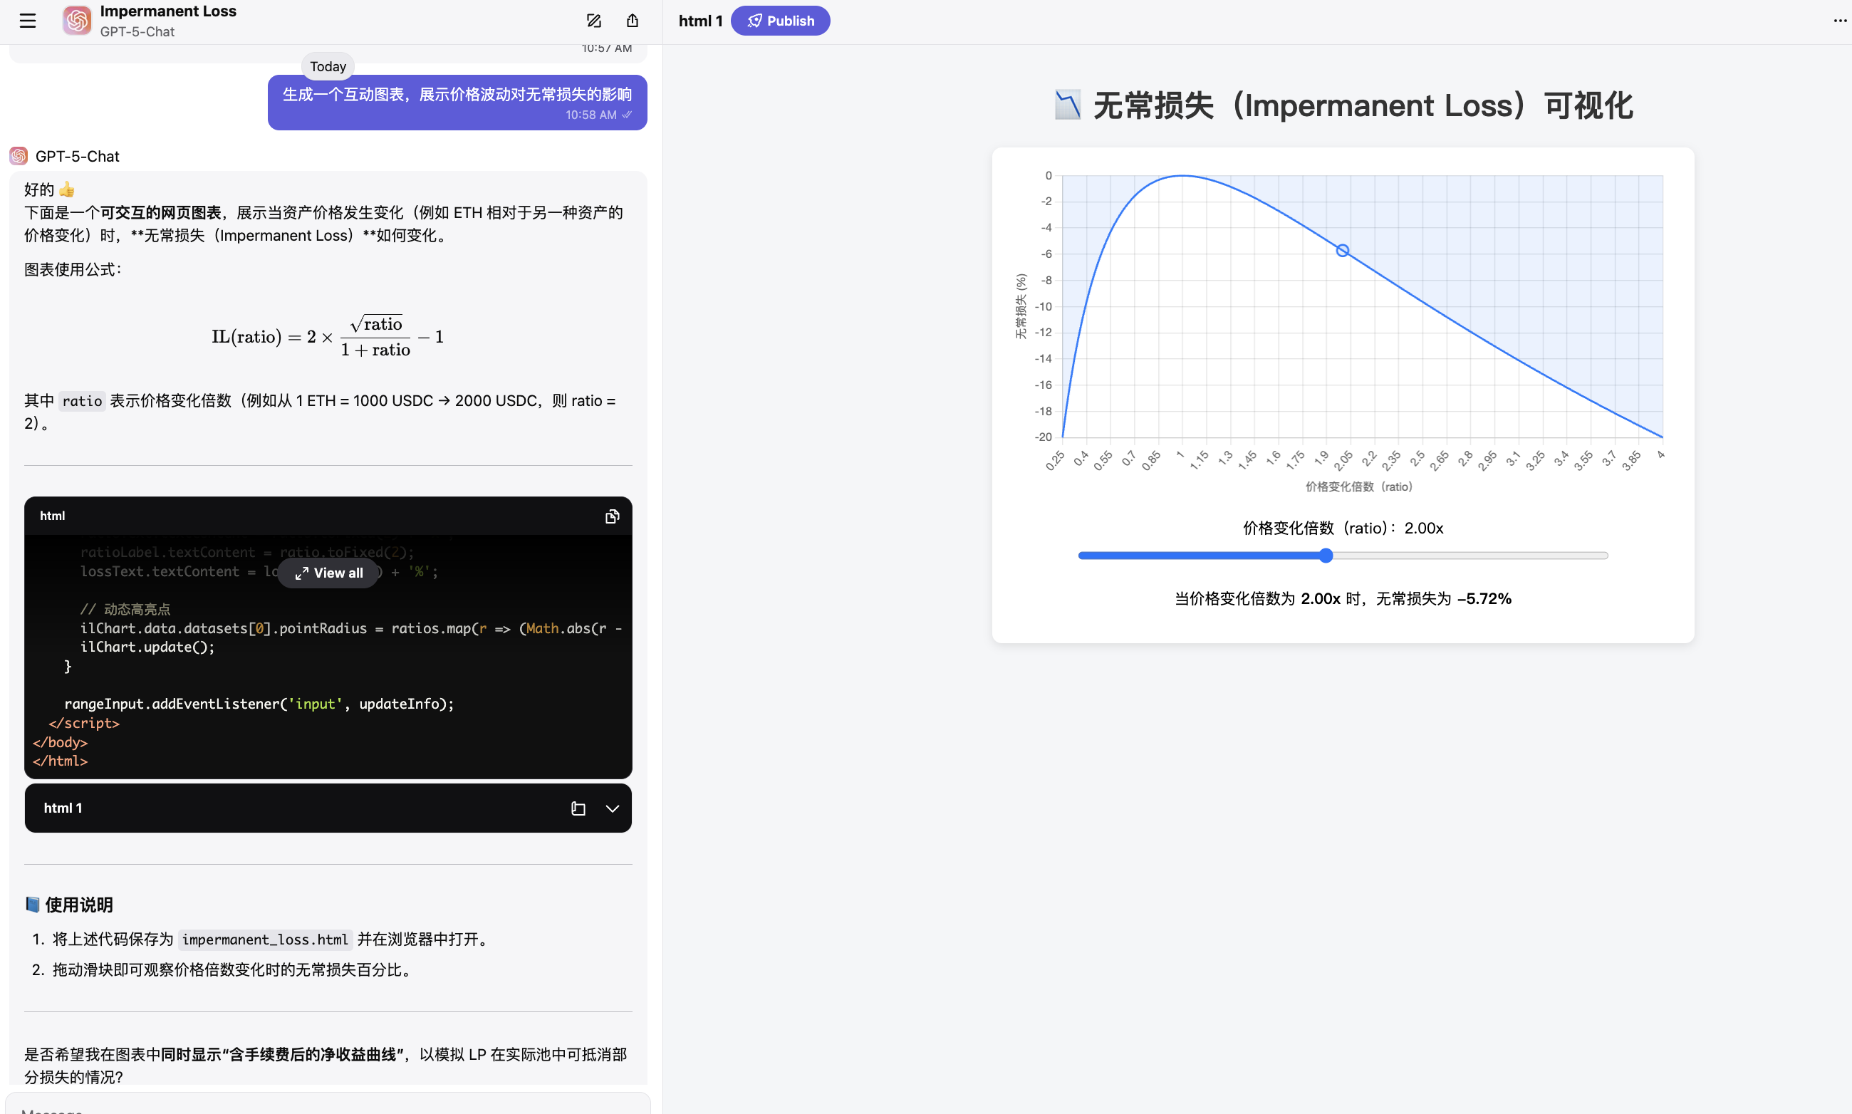Select the html 1 tab label
This screenshot has width=1852, height=1114.
pos(699,21)
